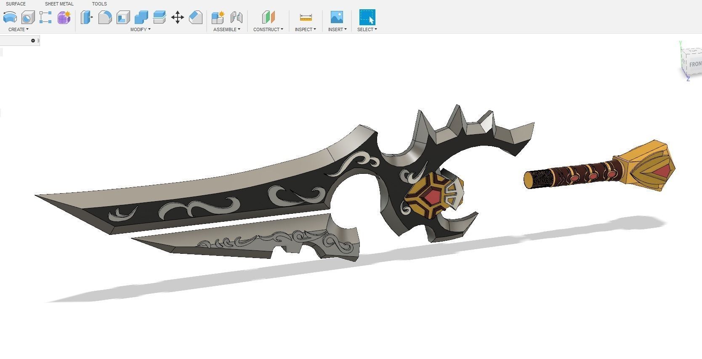Image resolution: width=702 pixels, height=359 pixels.
Task: Select the Combine tool
Action: click(x=141, y=17)
